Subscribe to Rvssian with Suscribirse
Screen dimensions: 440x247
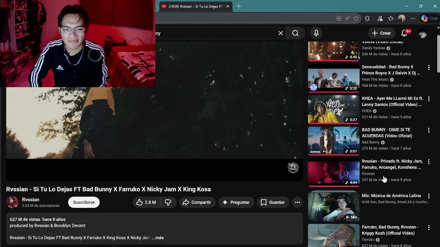click(84, 202)
